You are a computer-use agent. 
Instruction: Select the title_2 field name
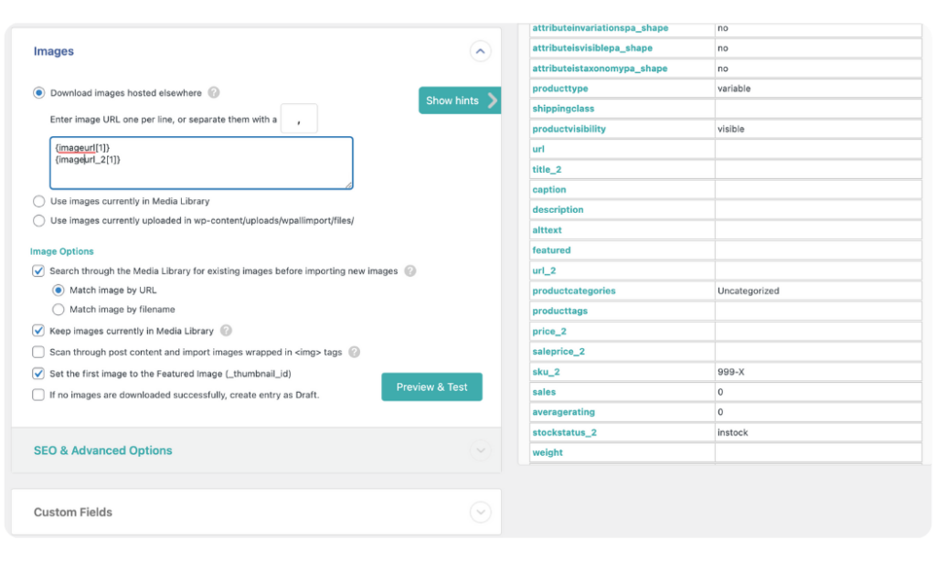547,170
